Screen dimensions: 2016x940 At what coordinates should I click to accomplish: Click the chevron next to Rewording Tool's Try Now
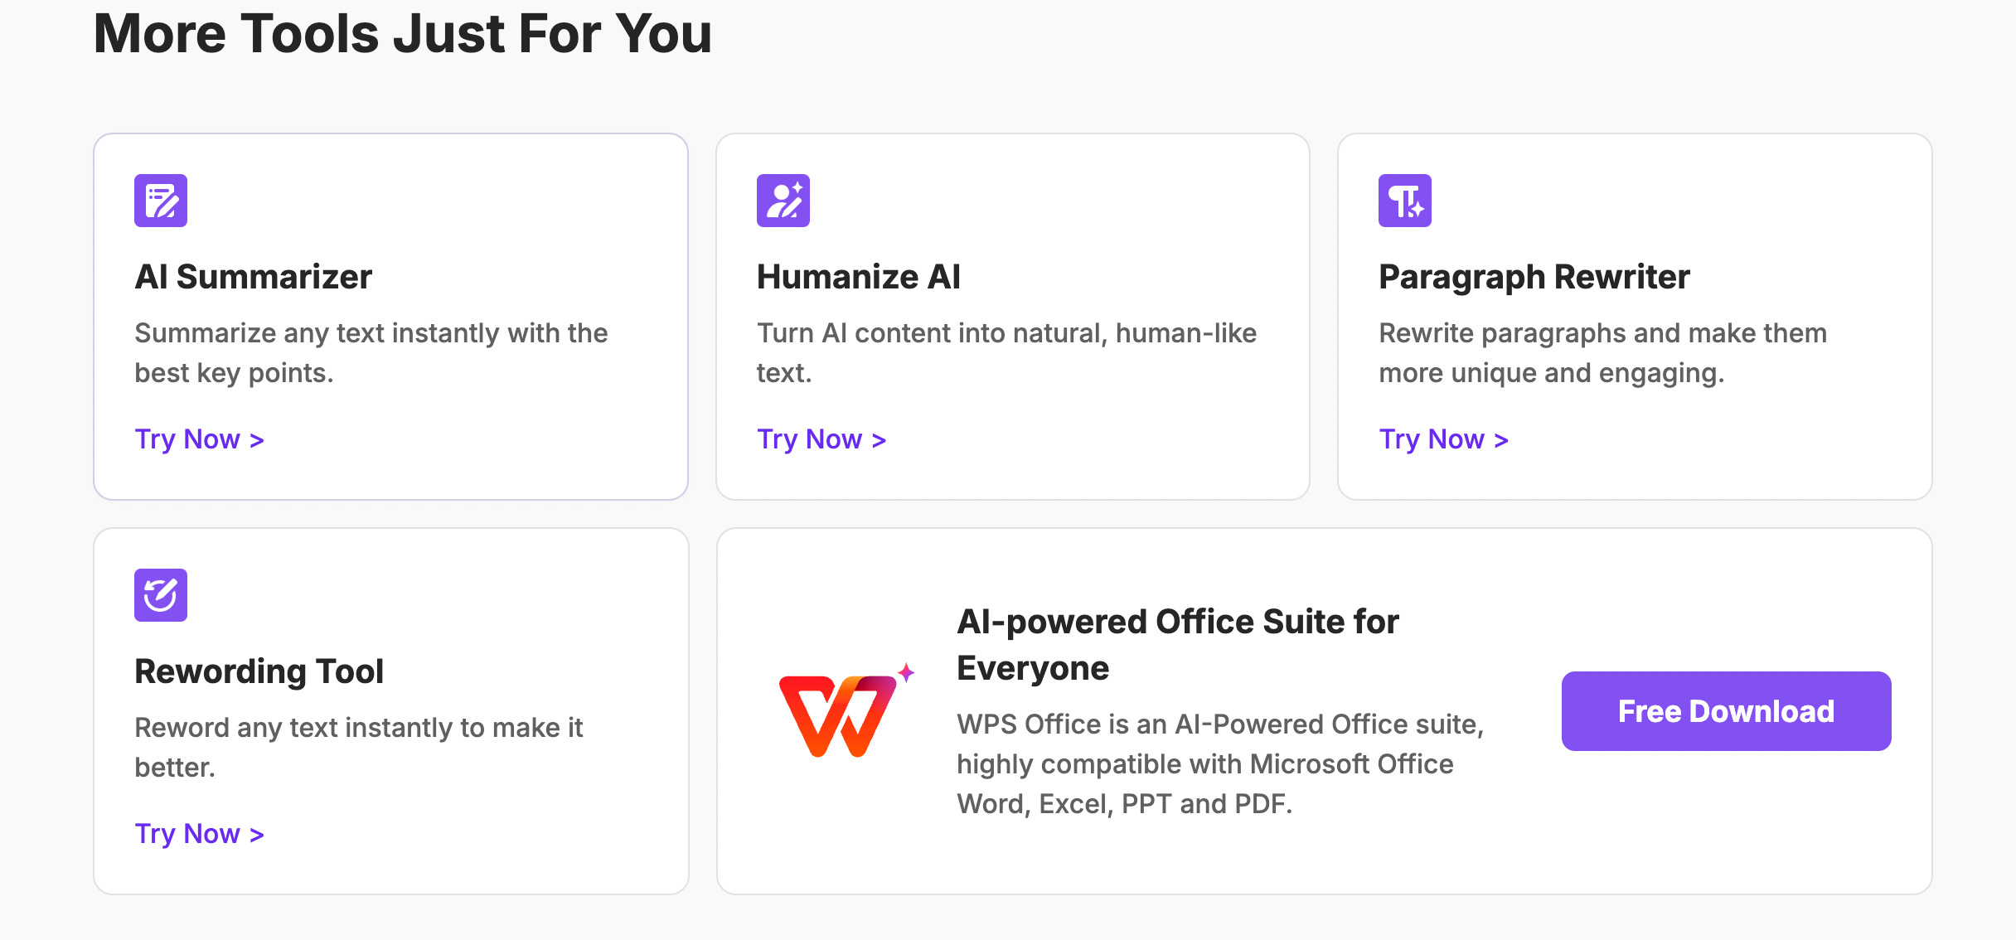(x=255, y=834)
